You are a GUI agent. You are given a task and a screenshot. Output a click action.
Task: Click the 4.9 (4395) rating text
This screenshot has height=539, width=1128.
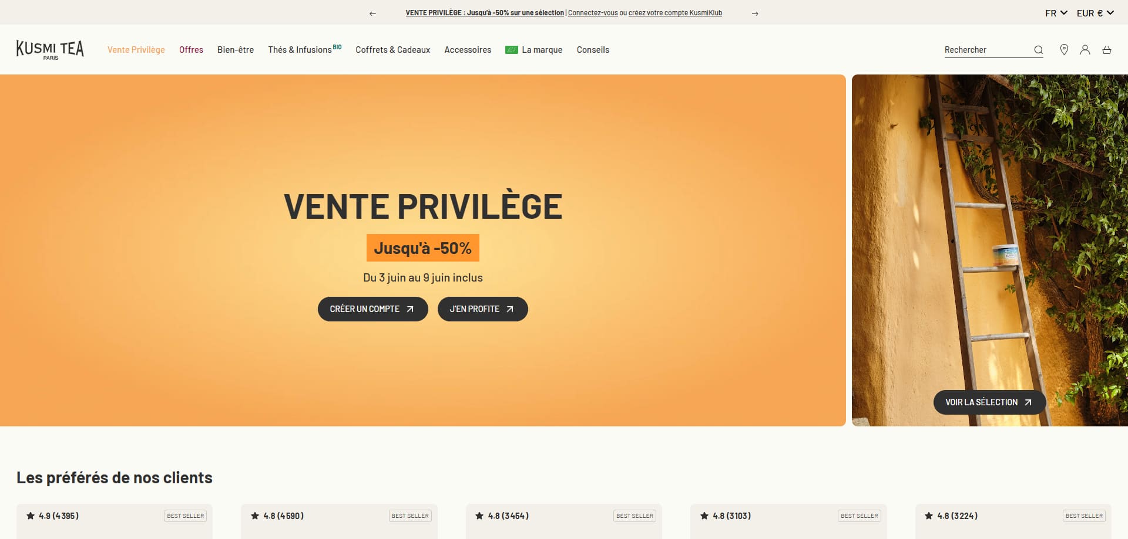coord(59,516)
